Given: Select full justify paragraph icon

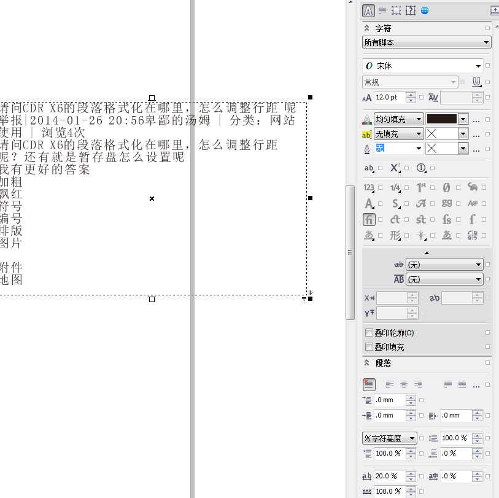Looking at the screenshot, I should coord(448,384).
